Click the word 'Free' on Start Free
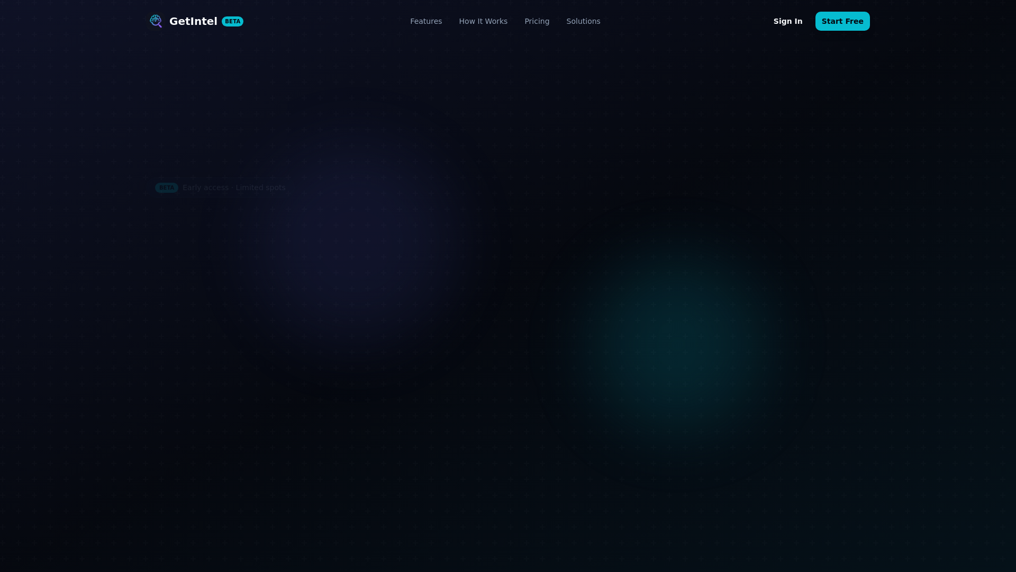The image size is (1016, 572). (x=854, y=22)
